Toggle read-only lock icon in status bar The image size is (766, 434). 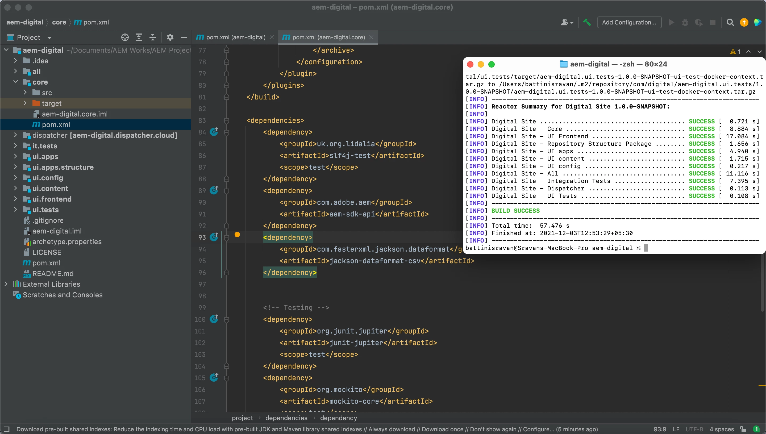(x=743, y=429)
